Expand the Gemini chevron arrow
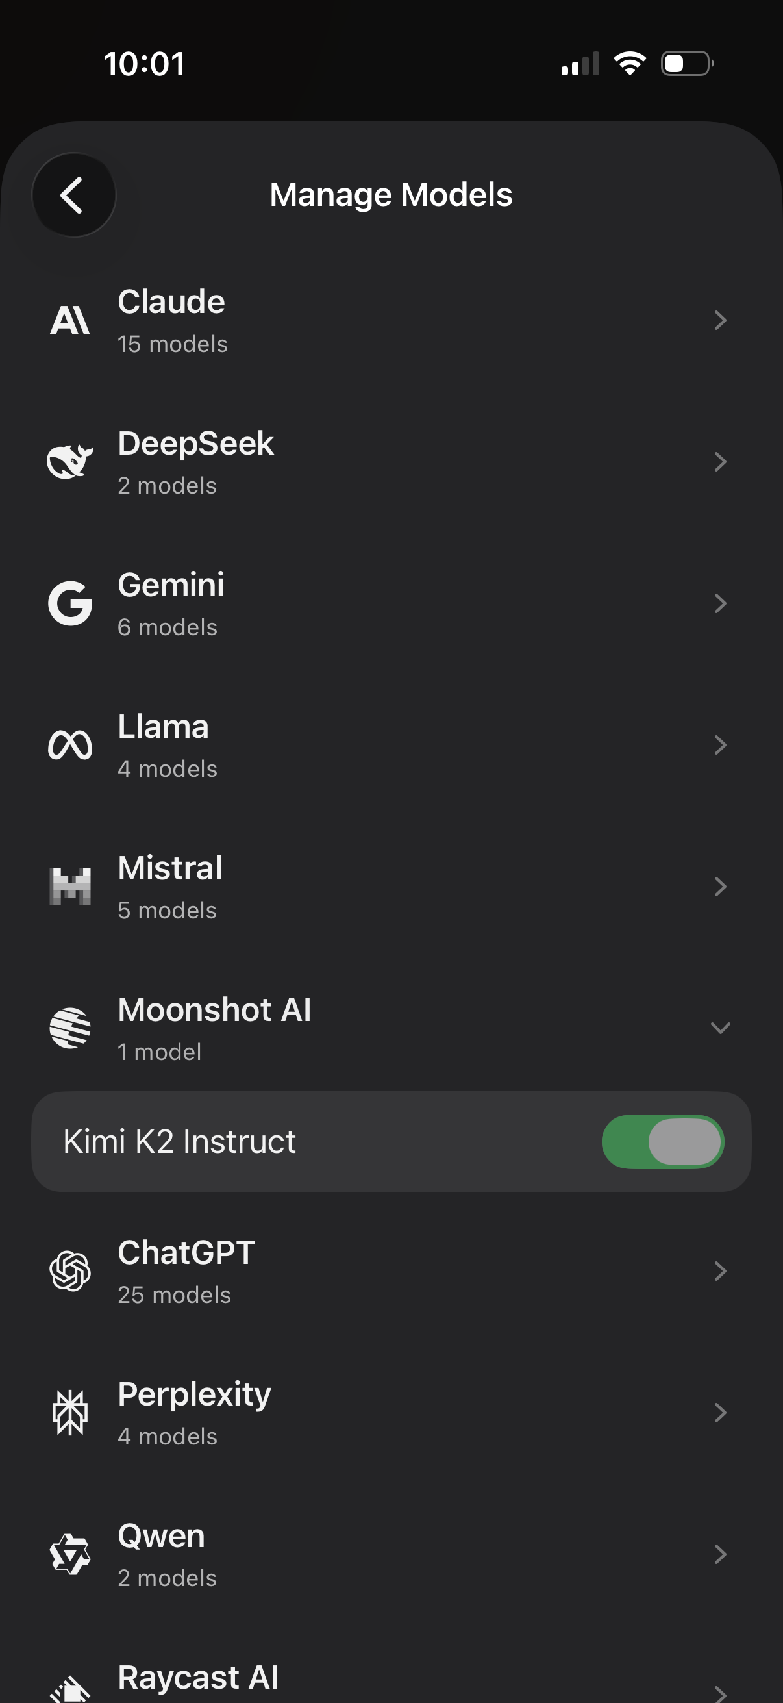Screen dimensions: 783x1703 [x=720, y=603]
